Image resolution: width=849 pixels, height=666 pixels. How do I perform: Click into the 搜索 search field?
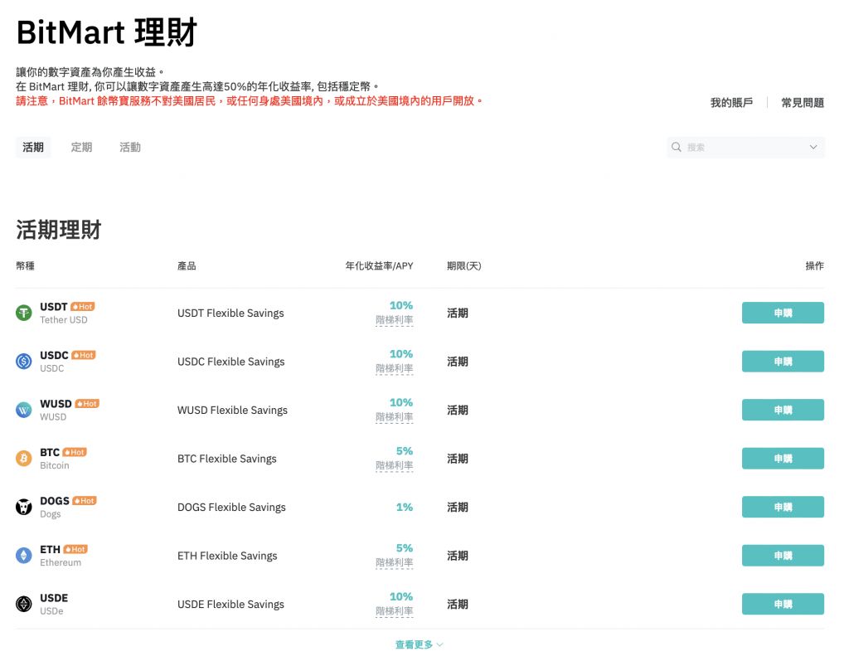[x=742, y=148]
